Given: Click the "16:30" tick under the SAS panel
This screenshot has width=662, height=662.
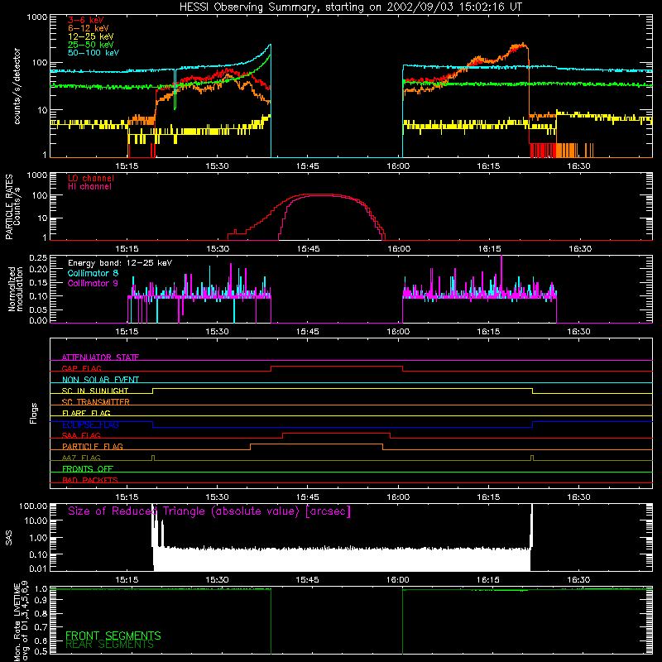Looking at the screenshot, I should click(x=578, y=580).
